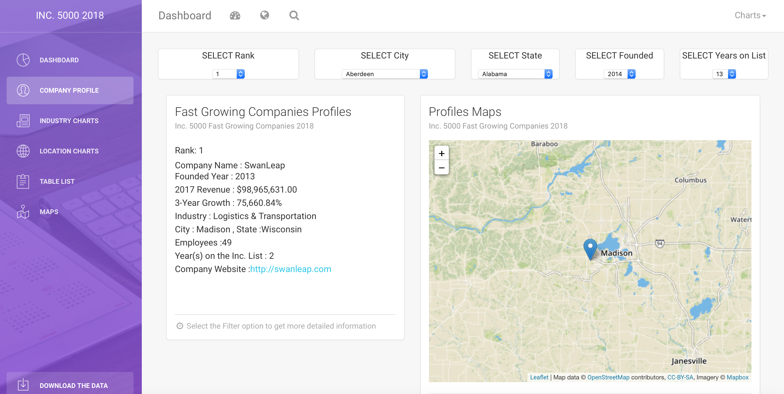Click 'Founded Year : 2013' text
Viewport: 784px width, 394px height.
pyautogui.click(x=215, y=176)
